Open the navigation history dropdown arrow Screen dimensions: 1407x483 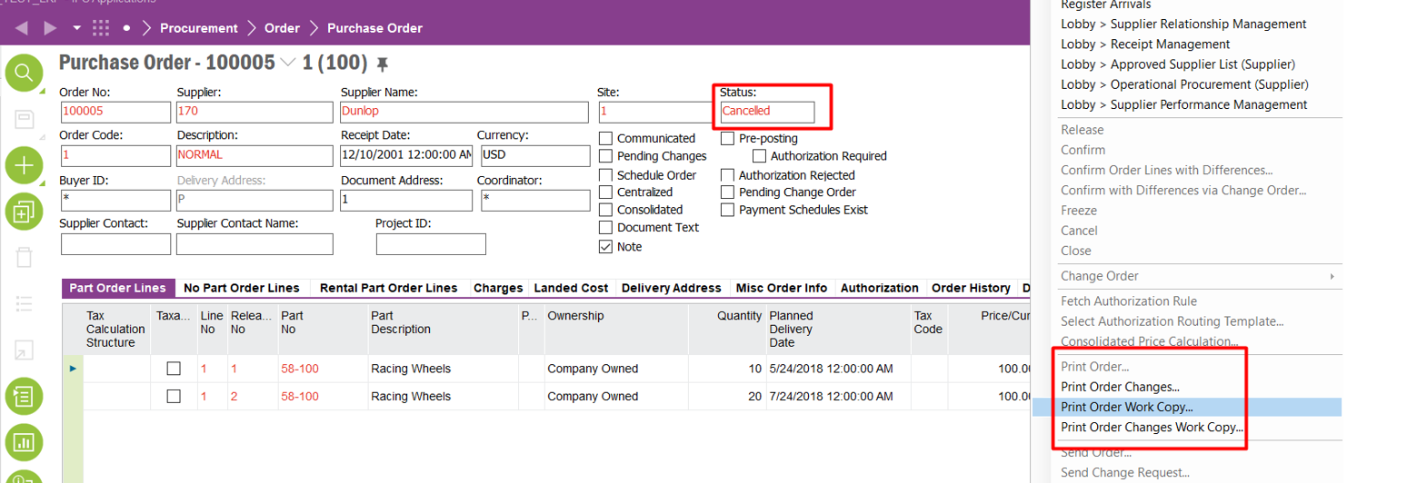[x=76, y=28]
